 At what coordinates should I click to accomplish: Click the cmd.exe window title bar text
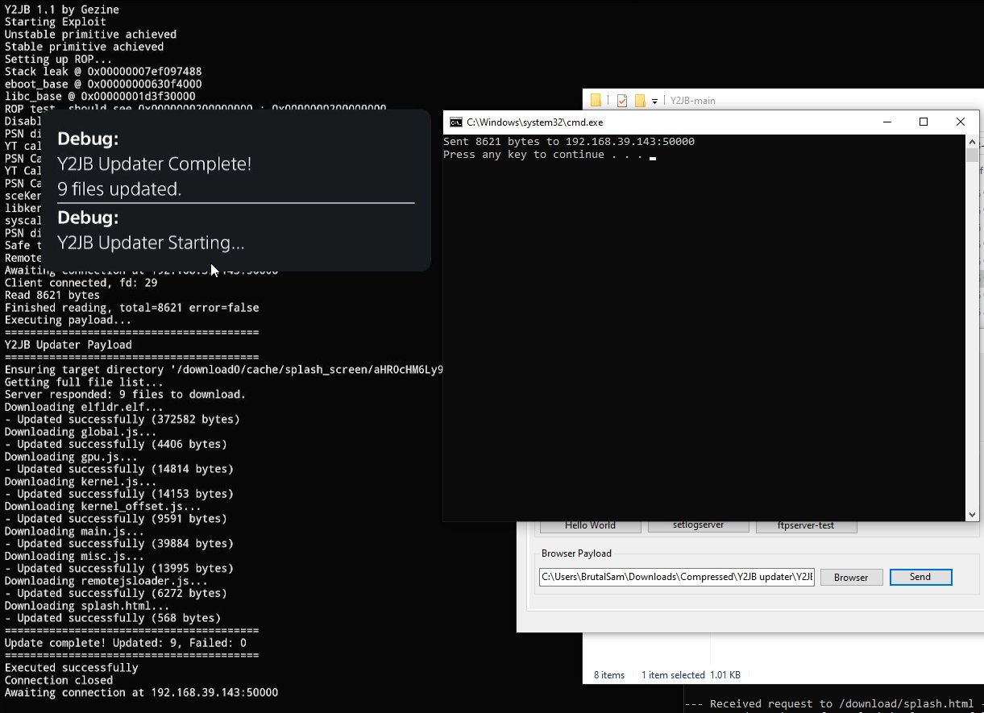534,122
